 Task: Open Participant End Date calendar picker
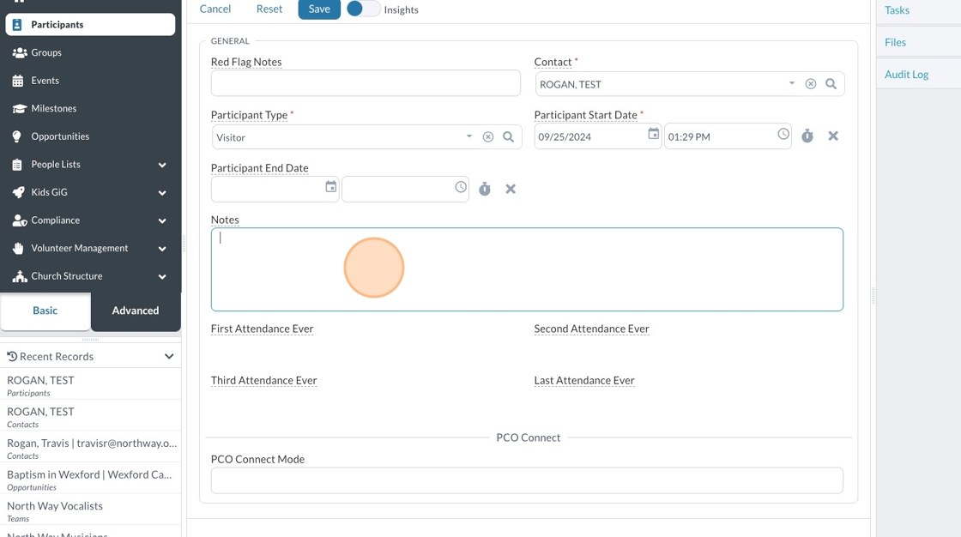click(x=331, y=187)
